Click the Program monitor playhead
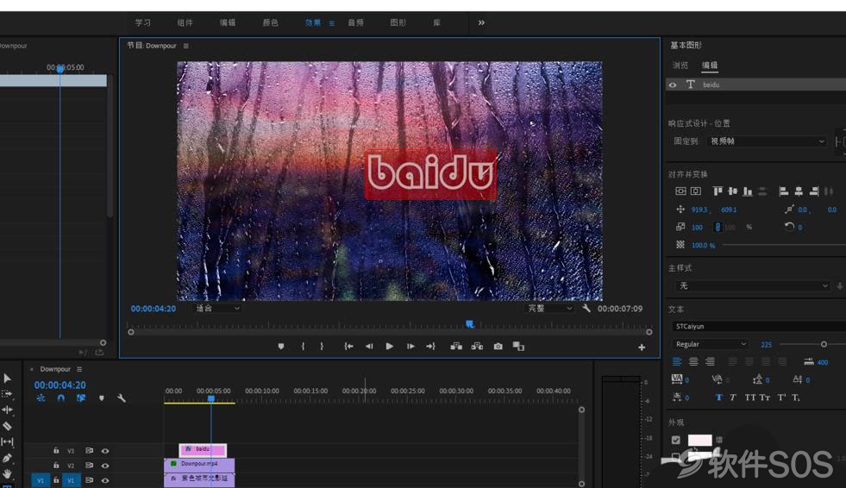The image size is (846, 488). point(470,324)
